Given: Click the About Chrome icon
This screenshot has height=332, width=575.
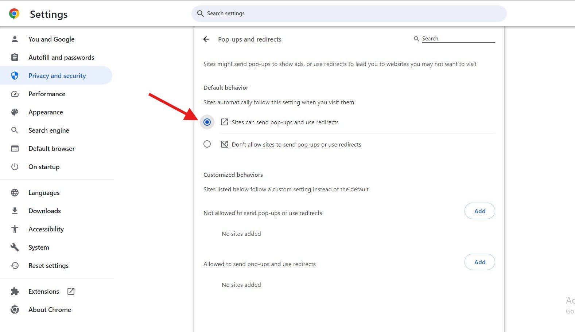Looking at the screenshot, I should (15, 309).
